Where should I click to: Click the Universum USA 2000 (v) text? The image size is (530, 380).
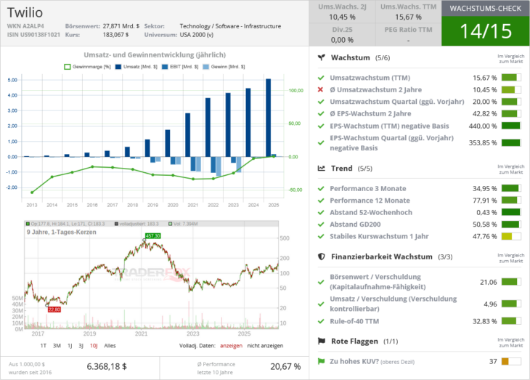(196, 35)
